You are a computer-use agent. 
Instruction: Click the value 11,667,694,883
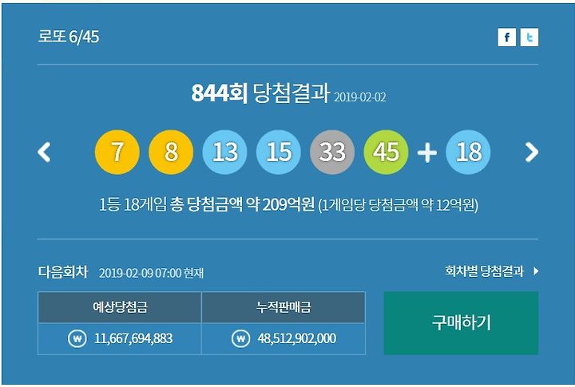[x=133, y=338]
